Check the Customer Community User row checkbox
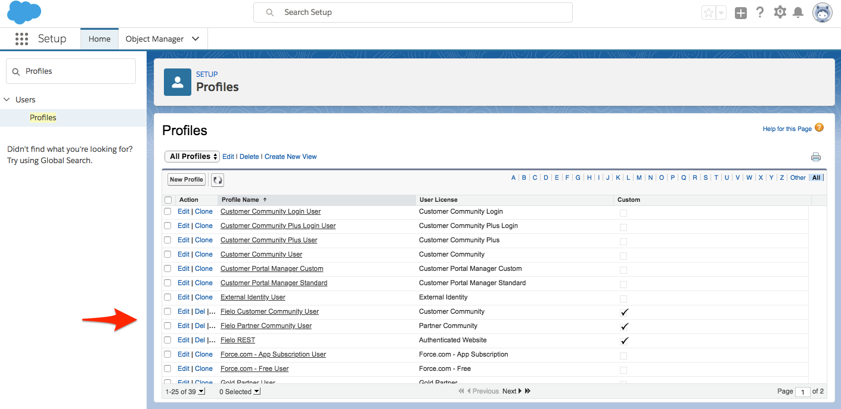The image size is (841, 409). [167, 254]
